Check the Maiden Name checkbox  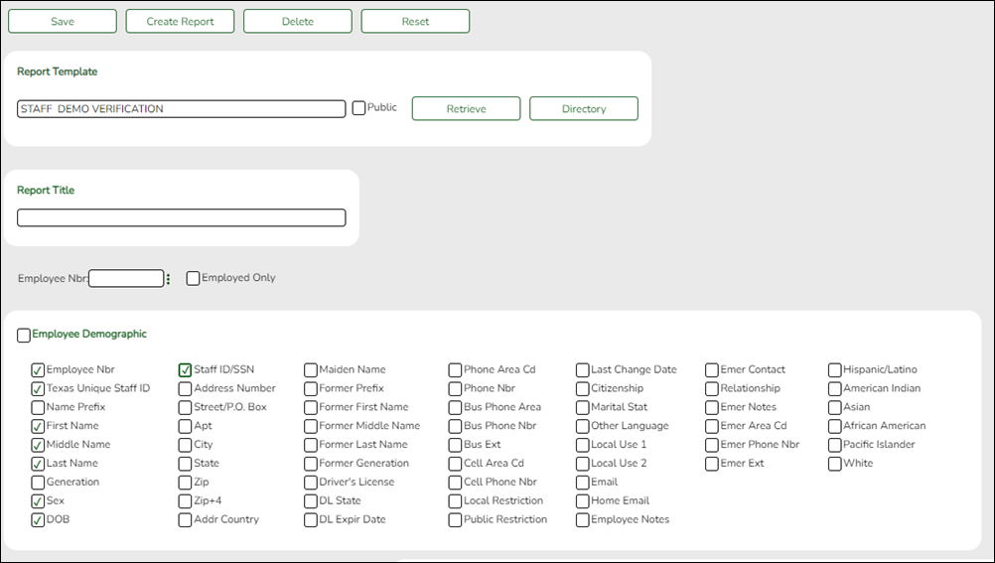tap(310, 370)
